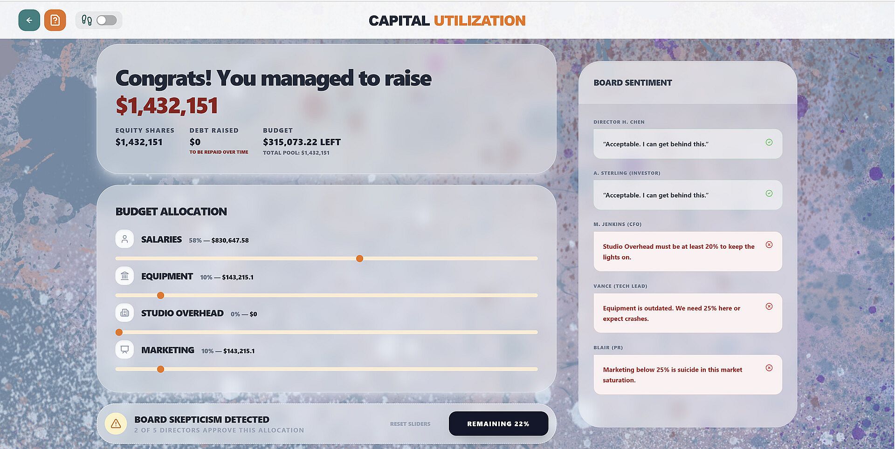
Task: Toggle the footsteps walkthrough switch
Action: [106, 20]
